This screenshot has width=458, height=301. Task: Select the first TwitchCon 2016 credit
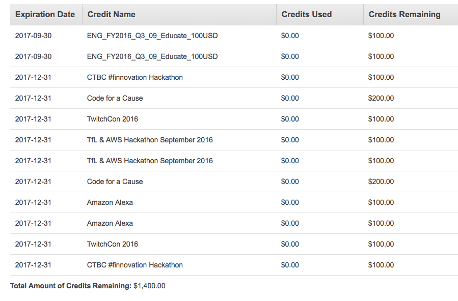(x=113, y=119)
